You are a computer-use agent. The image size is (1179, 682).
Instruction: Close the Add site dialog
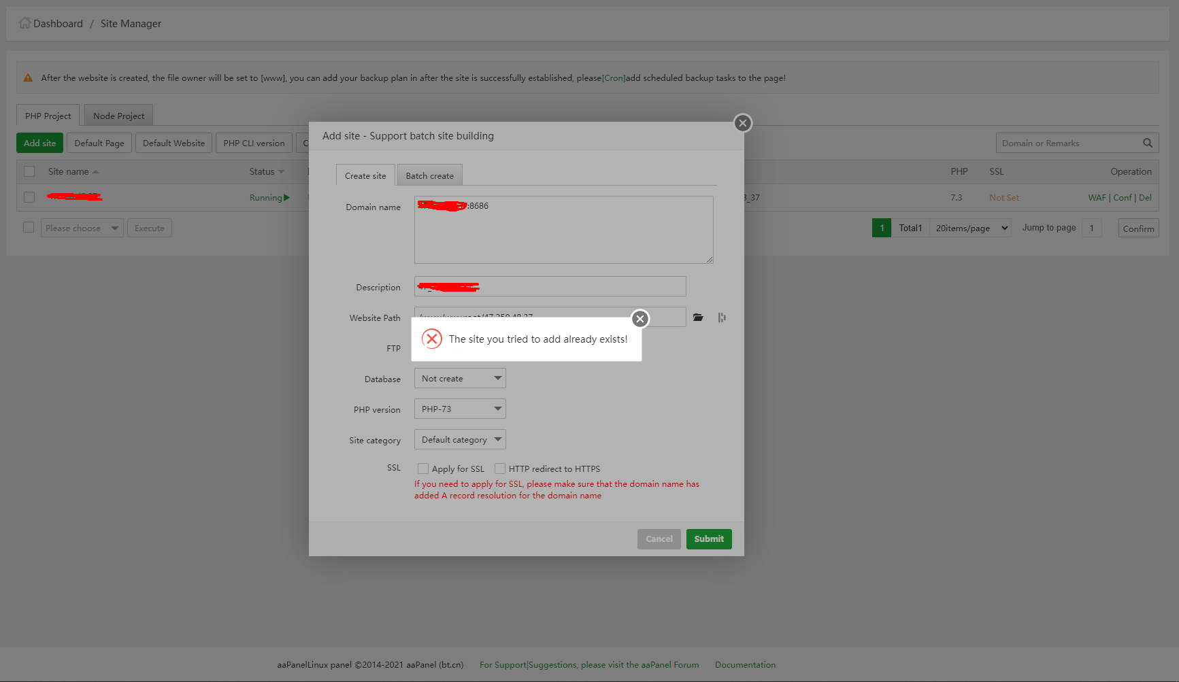(742, 123)
